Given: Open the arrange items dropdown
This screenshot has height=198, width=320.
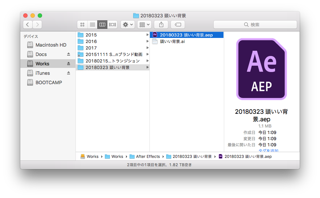Looking at the screenshot, I should point(144,25).
